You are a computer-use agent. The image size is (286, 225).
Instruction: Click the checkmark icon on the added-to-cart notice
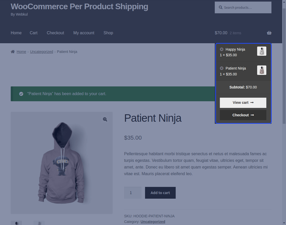point(21,94)
